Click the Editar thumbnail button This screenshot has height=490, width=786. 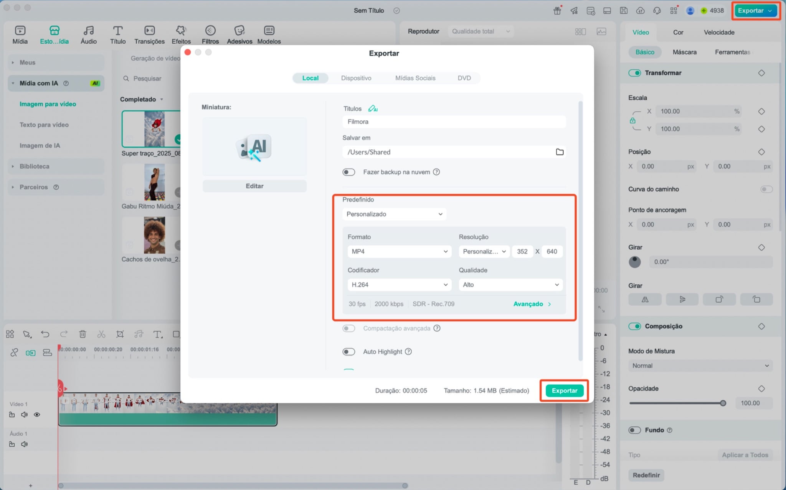point(254,186)
